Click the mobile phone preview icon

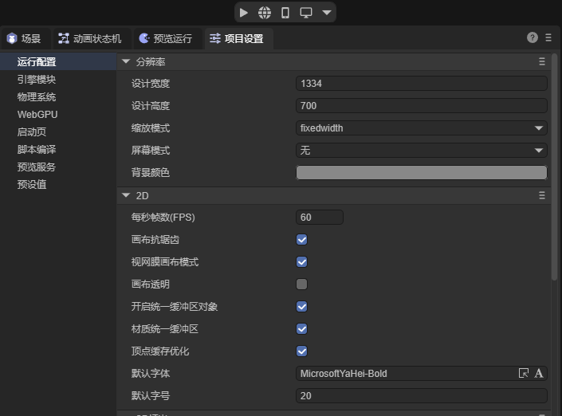(285, 13)
